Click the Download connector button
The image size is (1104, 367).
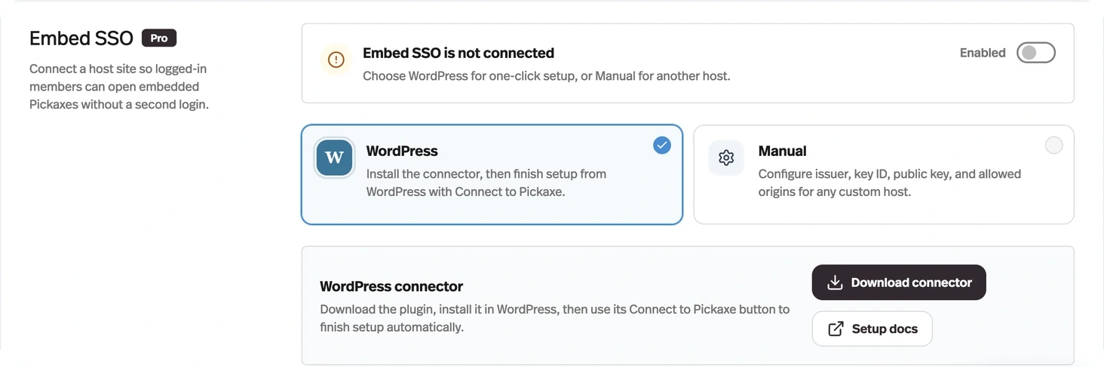pyautogui.click(x=899, y=283)
